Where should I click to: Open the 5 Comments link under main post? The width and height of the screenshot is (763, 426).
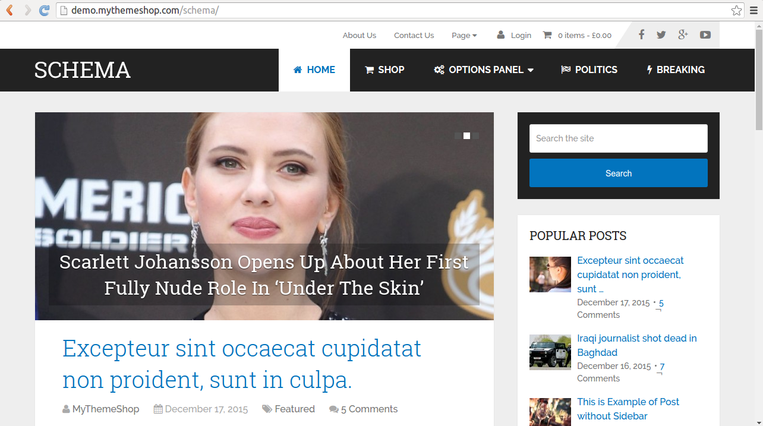click(x=369, y=409)
